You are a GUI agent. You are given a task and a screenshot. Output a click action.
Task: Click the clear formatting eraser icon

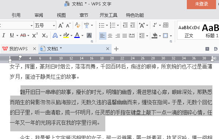(x=78, y=25)
